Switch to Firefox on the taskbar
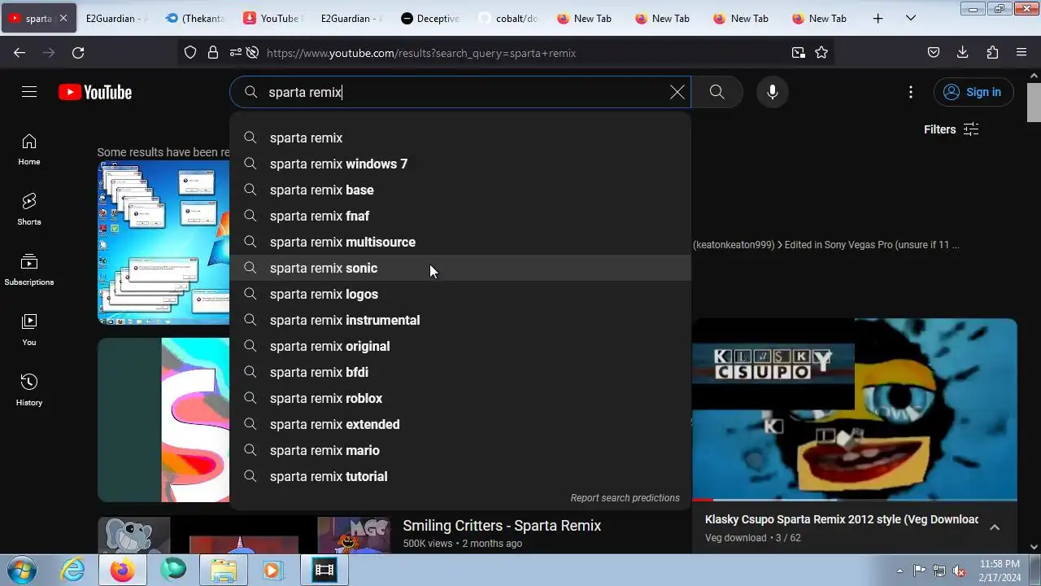1041x586 pixels. pos(123,571)
